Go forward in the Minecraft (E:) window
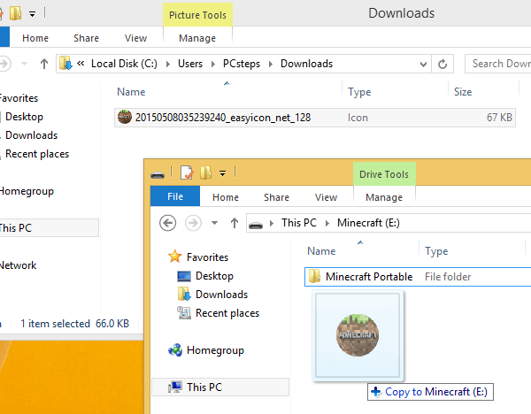This screenshot has width=531, height=414. 193,223
